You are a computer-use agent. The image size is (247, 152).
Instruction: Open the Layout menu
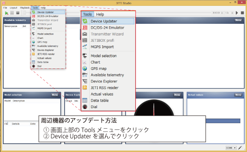coord(13,8)
